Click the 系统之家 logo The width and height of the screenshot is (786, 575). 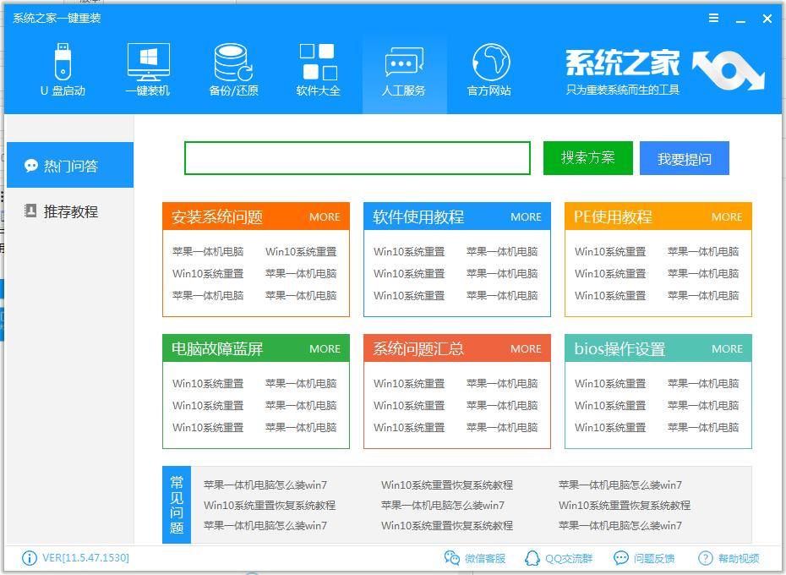[665, 71]
